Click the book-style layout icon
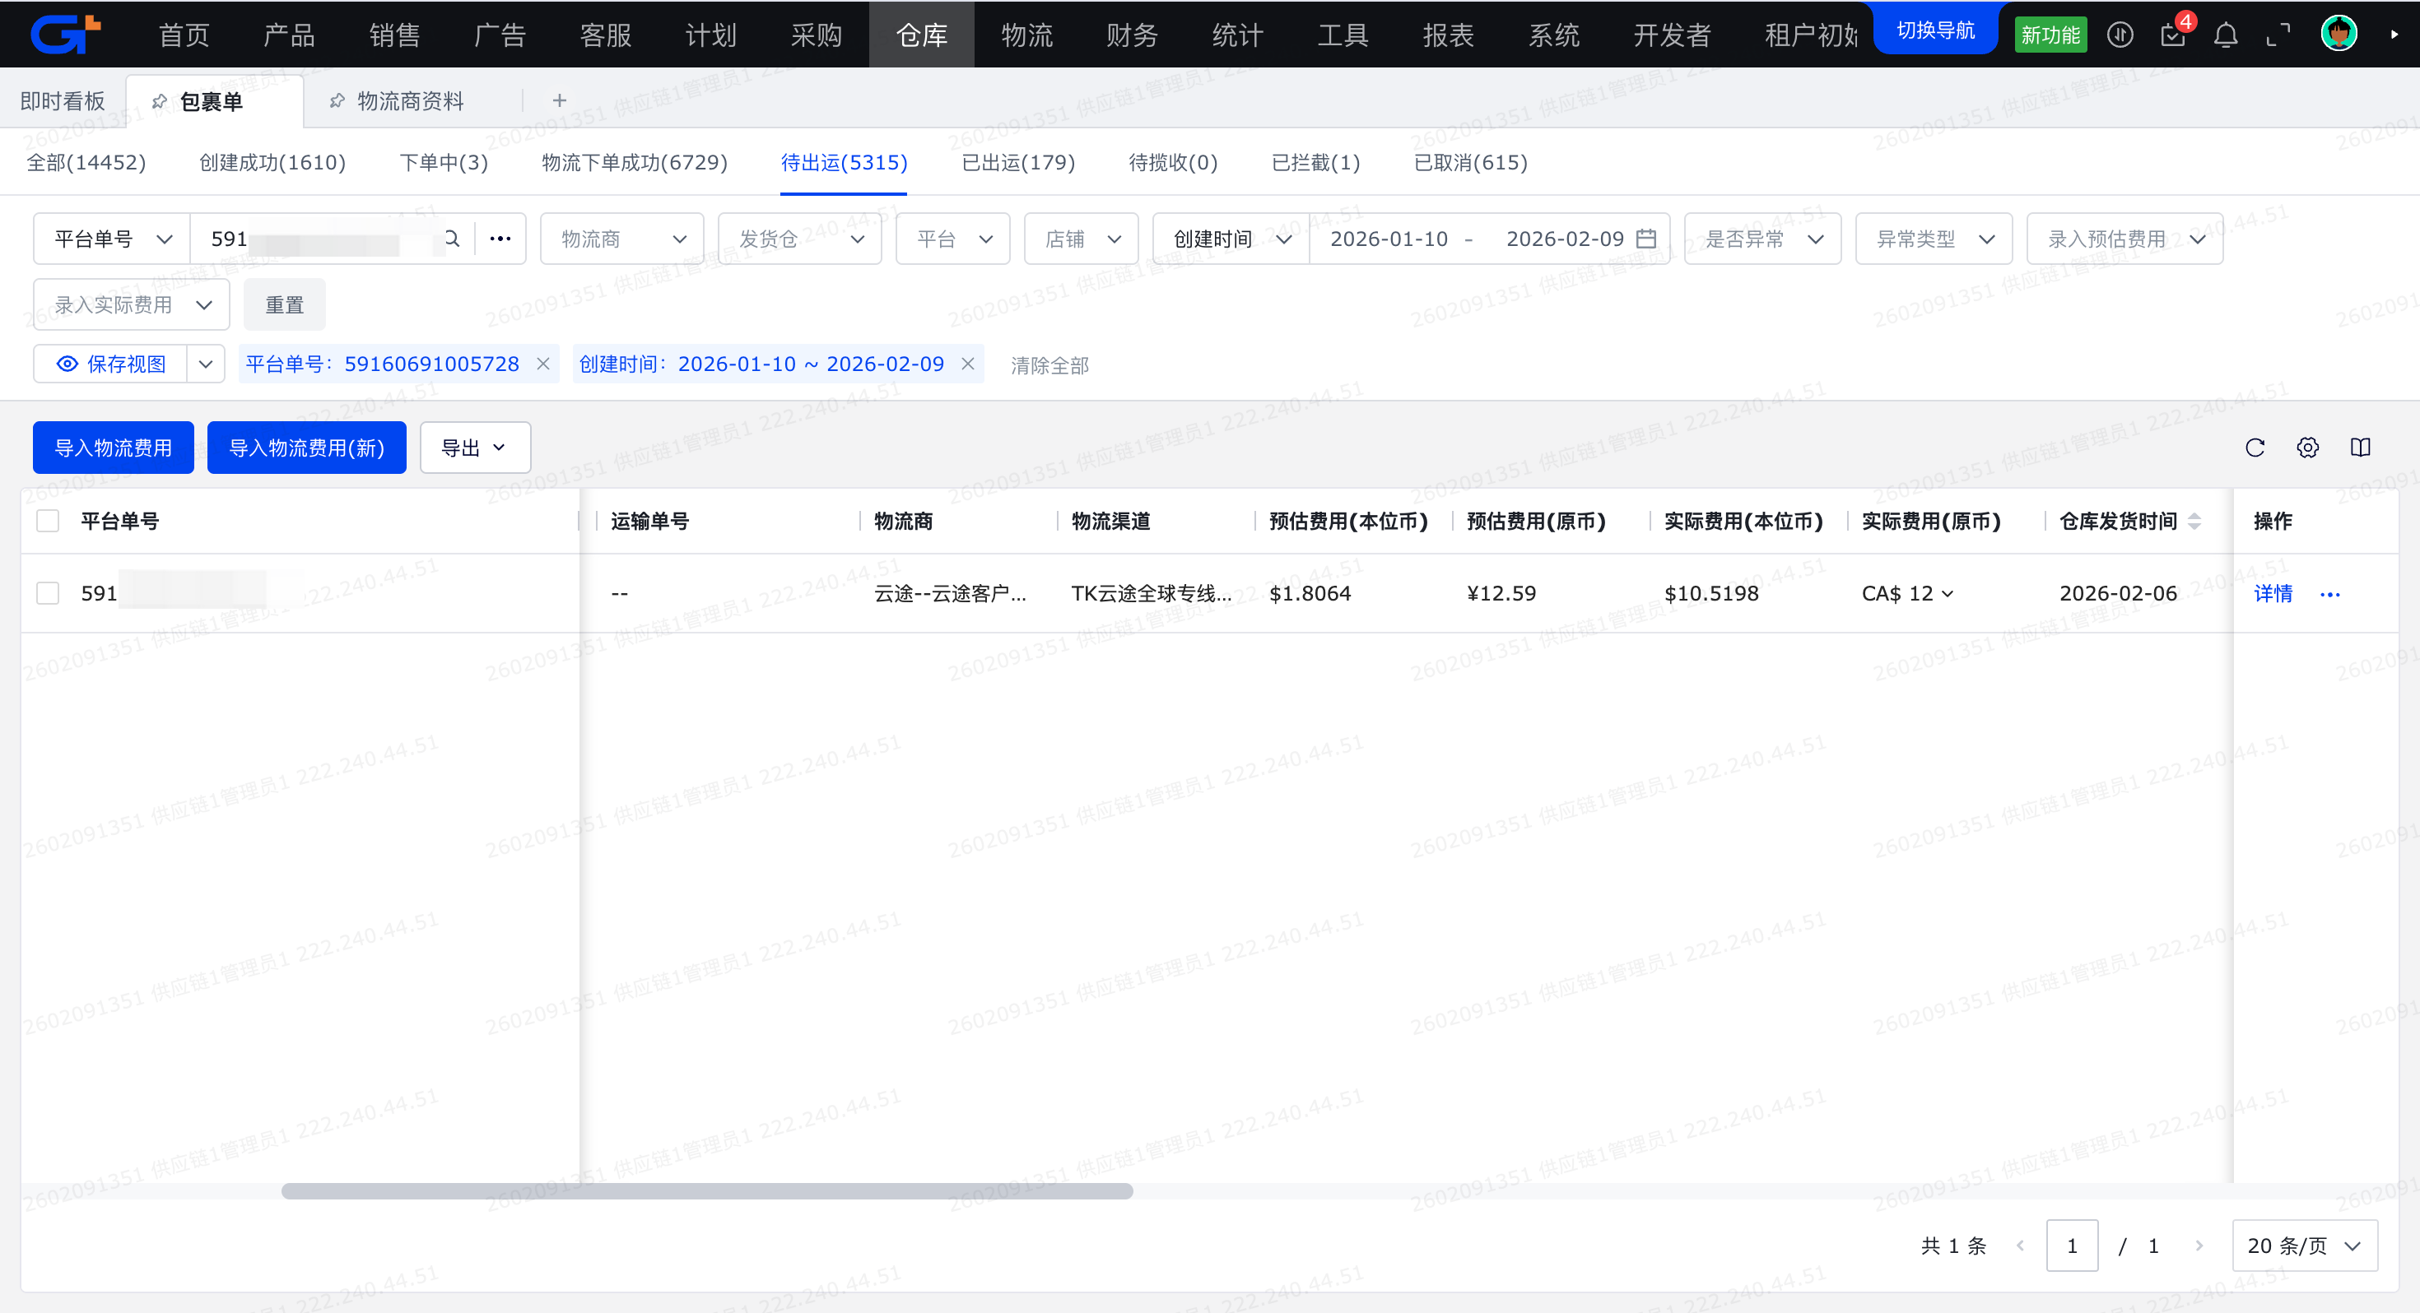This screenshot has height=1313, width=2420. [x=2360, y=448]
